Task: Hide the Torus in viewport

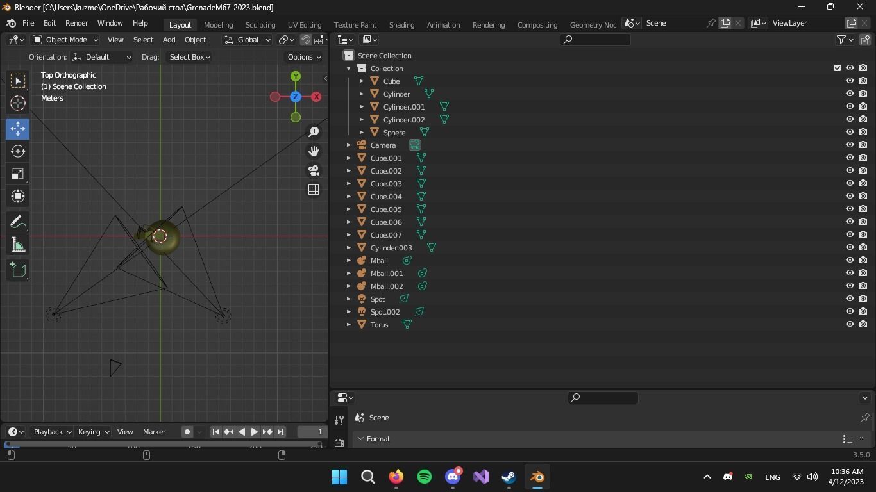Action: click(850, 324)
